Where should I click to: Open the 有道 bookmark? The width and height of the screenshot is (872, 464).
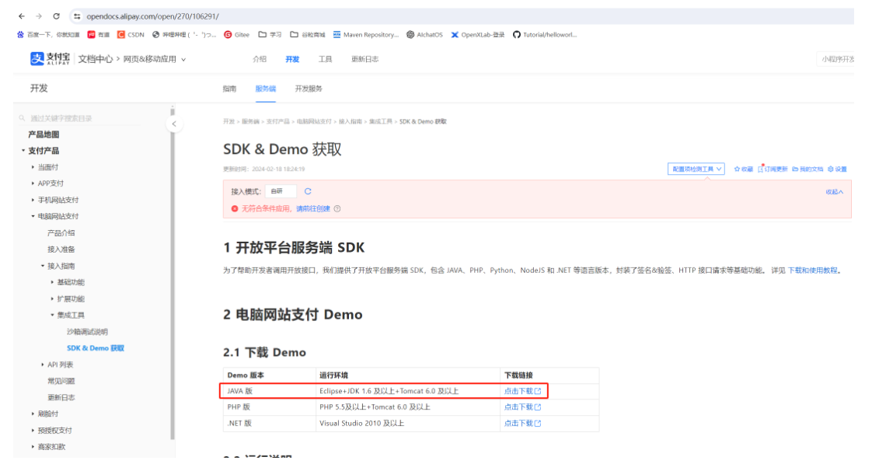point(99,34)
